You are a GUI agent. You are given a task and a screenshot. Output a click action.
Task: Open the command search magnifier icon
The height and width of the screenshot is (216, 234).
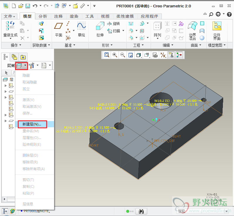click(x=211, y=14)
